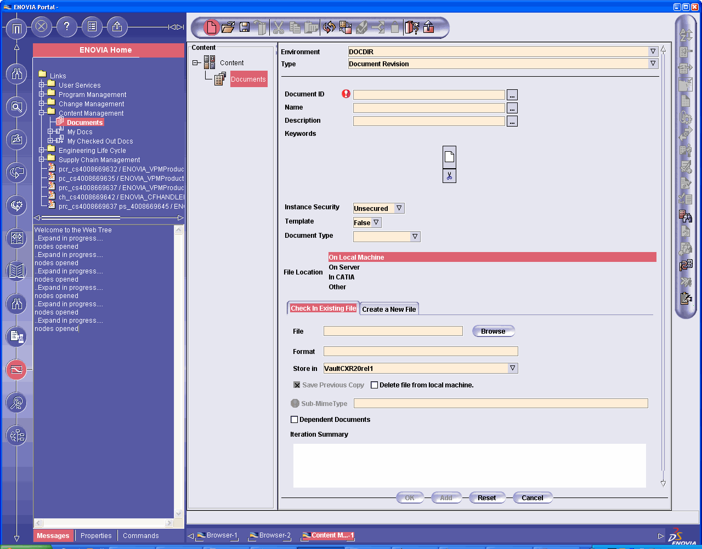Open the help question mark icon

(67, 26)
